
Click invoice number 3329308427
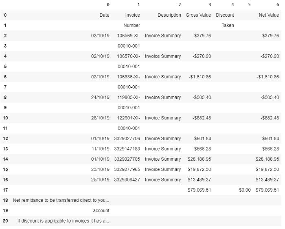click(127, 179)
